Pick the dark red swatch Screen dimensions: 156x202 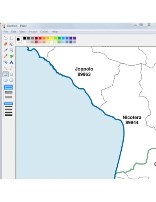36,38
